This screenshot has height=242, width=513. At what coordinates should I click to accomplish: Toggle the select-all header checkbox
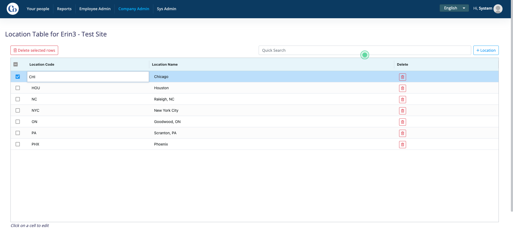click(x=16, y=64)
